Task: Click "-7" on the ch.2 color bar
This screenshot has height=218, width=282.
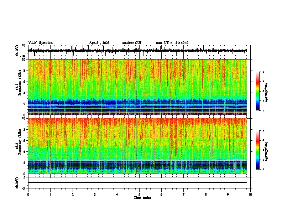Action: (x=263, y=169)
